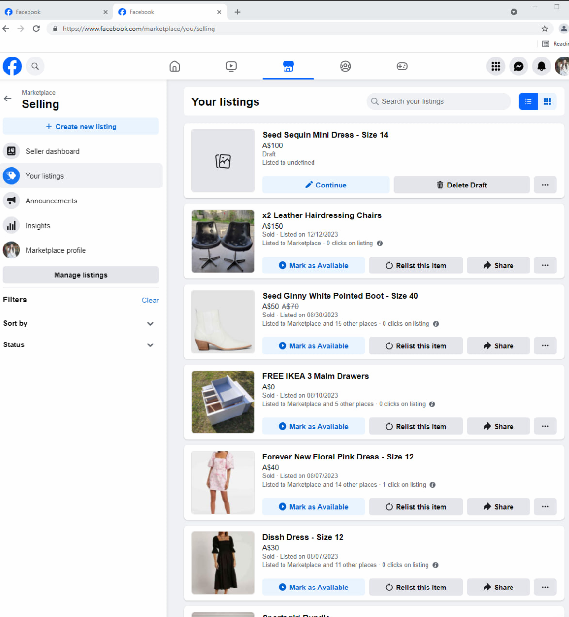Select the Marketplace storefront icon
The width and height of the screenshot is (569, 617).
[288, 66]
